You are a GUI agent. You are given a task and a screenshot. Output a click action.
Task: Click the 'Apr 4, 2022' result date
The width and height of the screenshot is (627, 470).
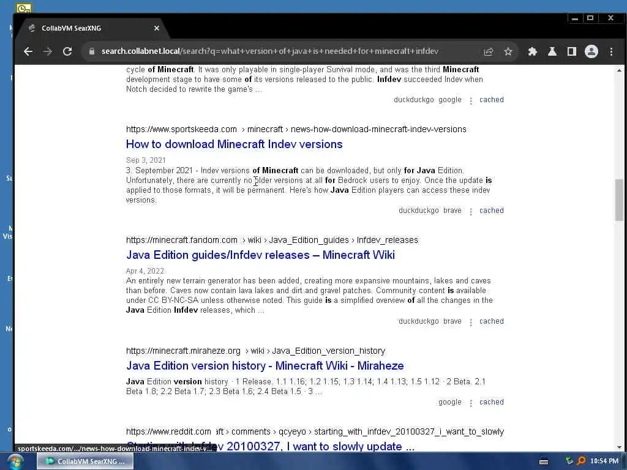tap(145, 270)
